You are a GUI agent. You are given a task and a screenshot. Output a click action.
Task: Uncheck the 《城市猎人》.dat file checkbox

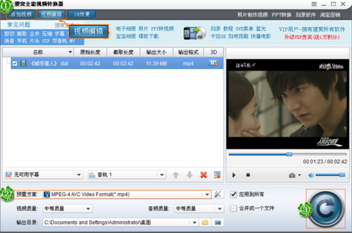point(15,64)
